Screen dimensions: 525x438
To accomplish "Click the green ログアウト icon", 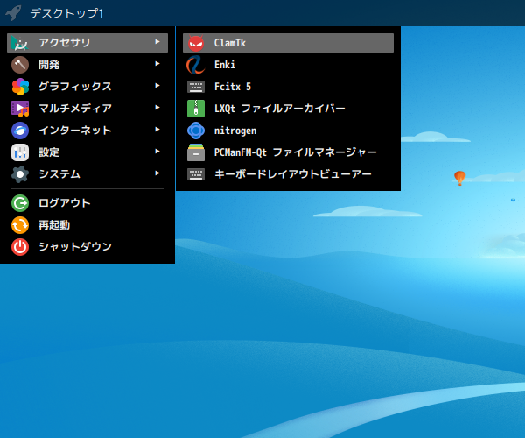I will click(20, 203).
